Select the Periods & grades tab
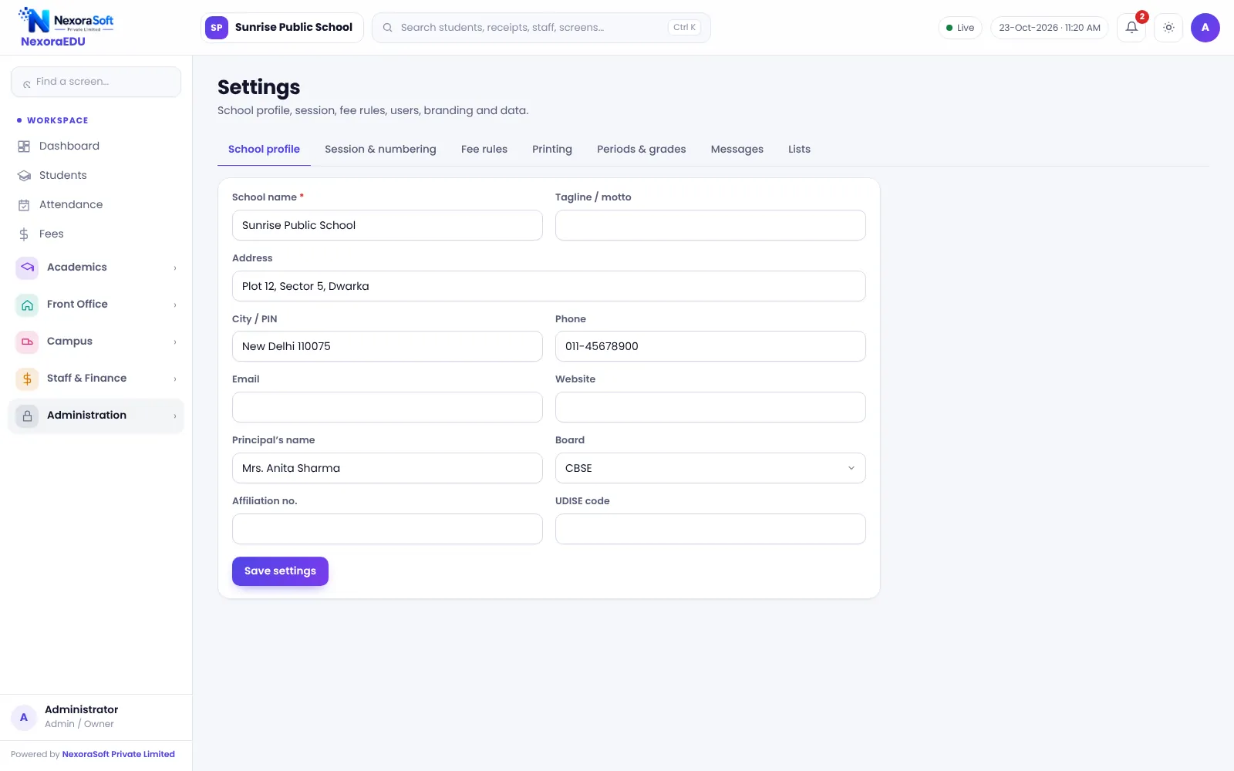 642,150
